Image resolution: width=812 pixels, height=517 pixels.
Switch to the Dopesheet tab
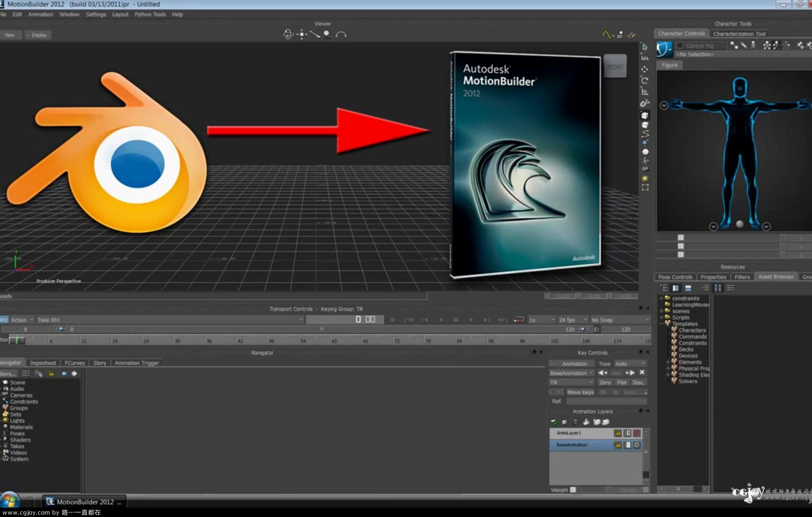43,363
